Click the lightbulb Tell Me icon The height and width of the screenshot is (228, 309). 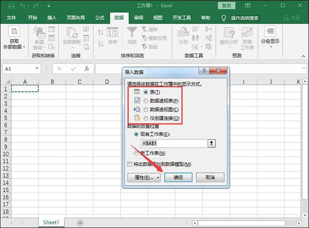[x=223, y=18]
